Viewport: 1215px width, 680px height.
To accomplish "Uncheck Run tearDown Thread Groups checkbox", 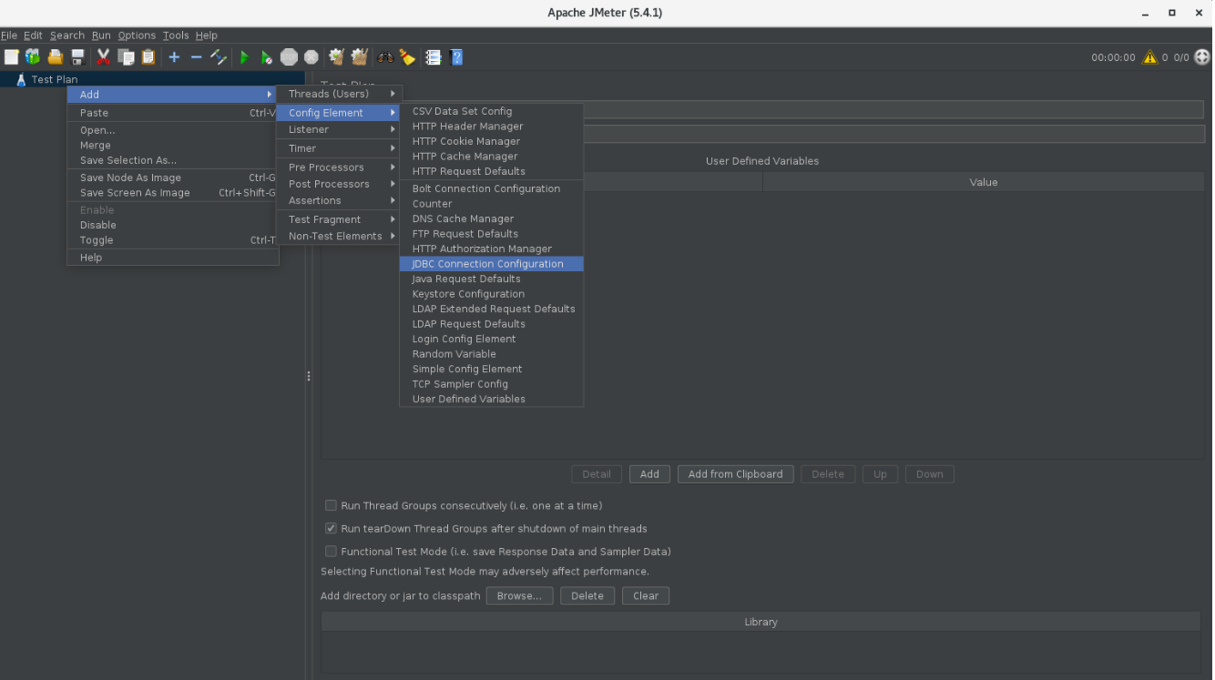I will 332,528.
